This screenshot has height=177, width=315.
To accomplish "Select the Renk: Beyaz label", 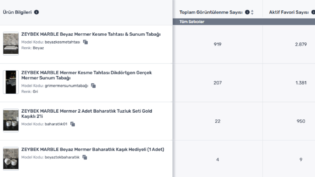I will pos(33,48).
